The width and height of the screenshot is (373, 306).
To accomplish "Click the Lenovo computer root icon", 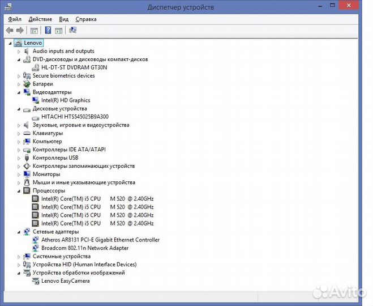I will pos(18,43).
